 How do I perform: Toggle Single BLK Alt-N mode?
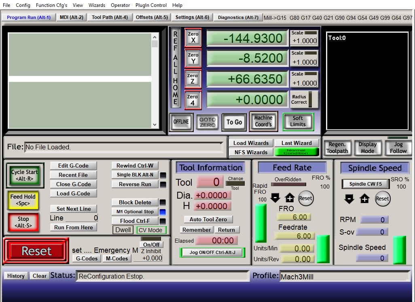point(135,175)
